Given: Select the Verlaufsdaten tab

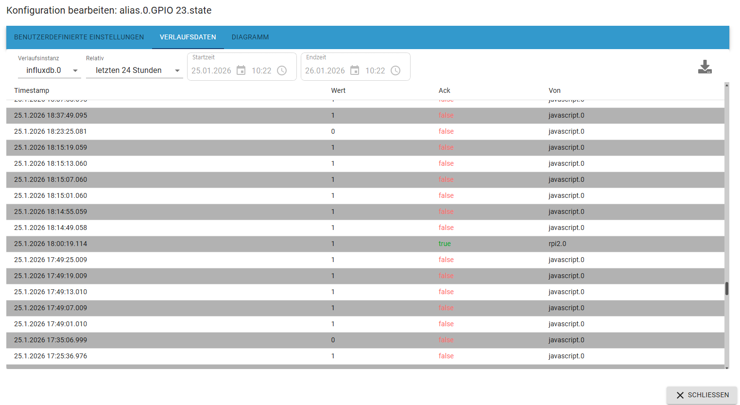Looking at the screenshot, I should [188, 37].
